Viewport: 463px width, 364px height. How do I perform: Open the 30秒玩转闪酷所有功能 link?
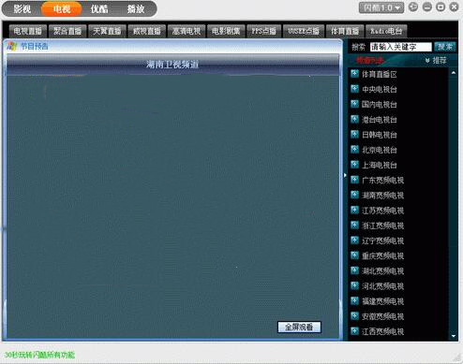pyautogui.click(x=39, y=355)
